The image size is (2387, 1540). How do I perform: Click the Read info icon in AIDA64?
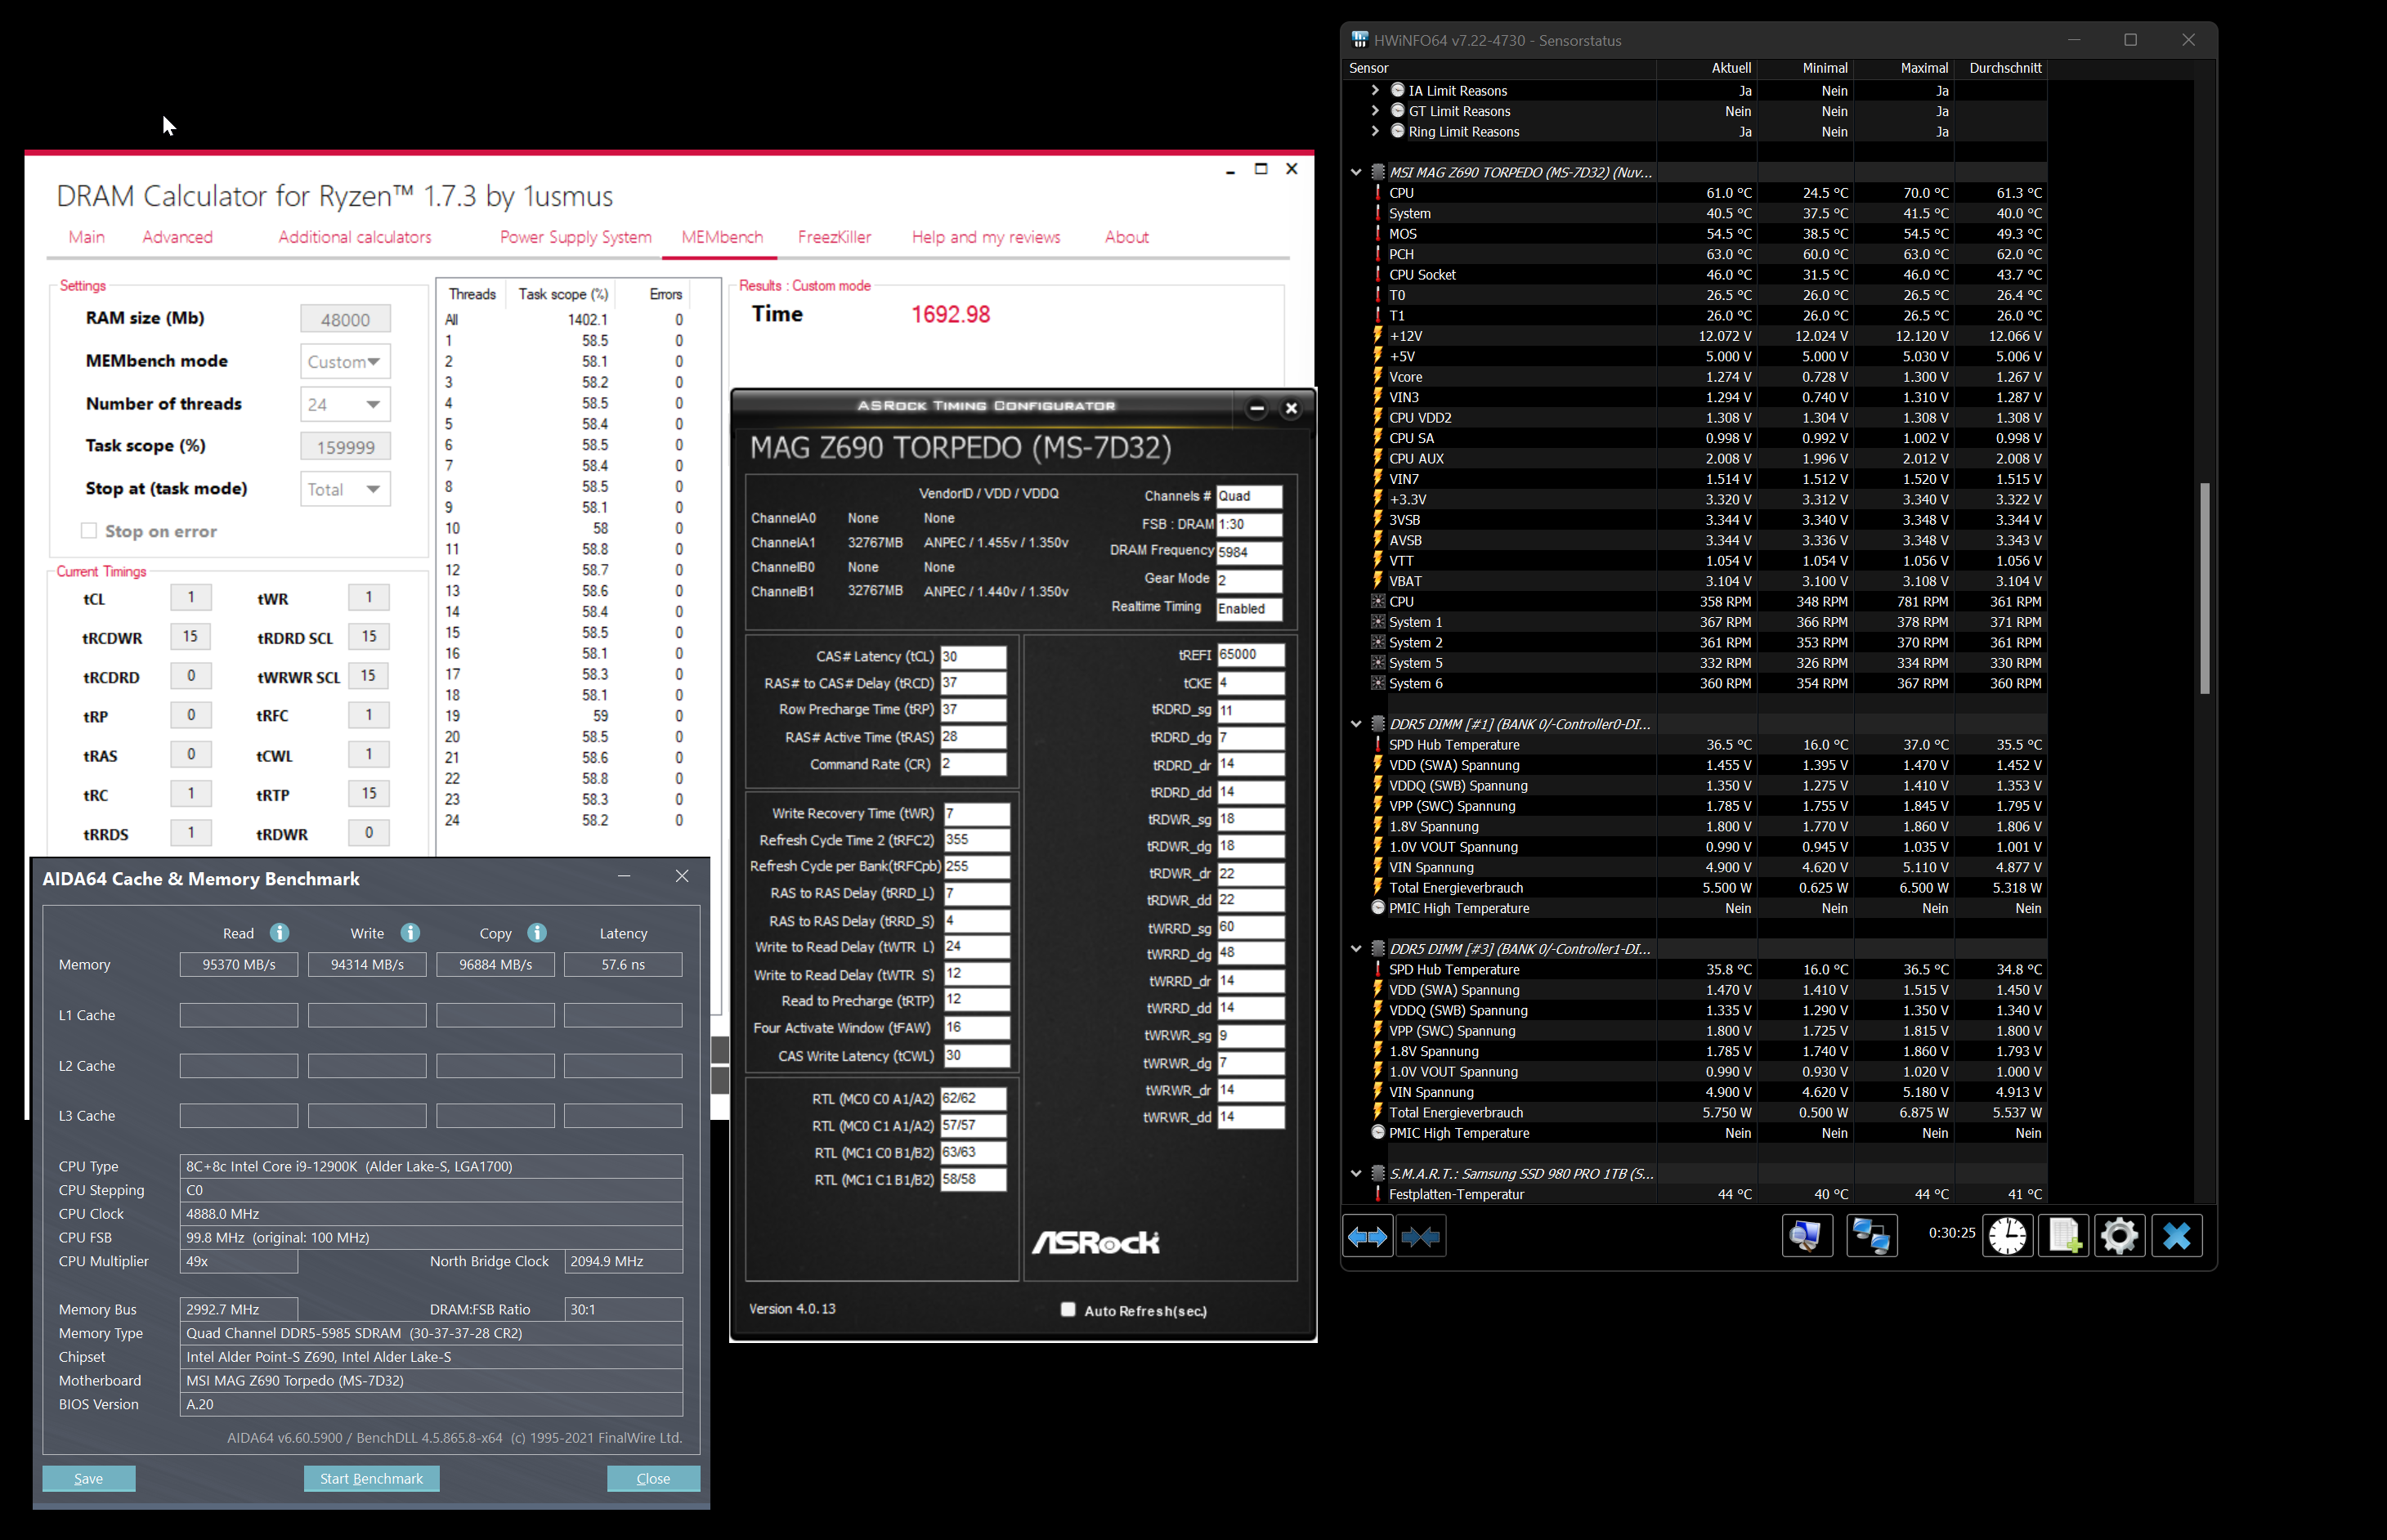pos(279,933)
